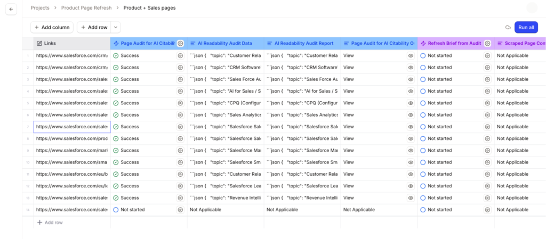Select row number 10
This screenshot has height=239, width=546.
[x=28, y=162]
